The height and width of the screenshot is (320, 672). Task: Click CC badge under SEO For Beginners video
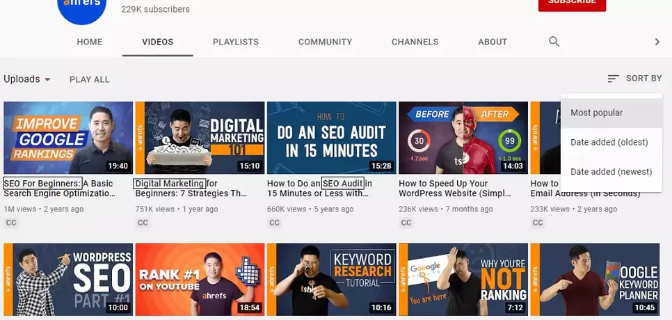point(11,223)
